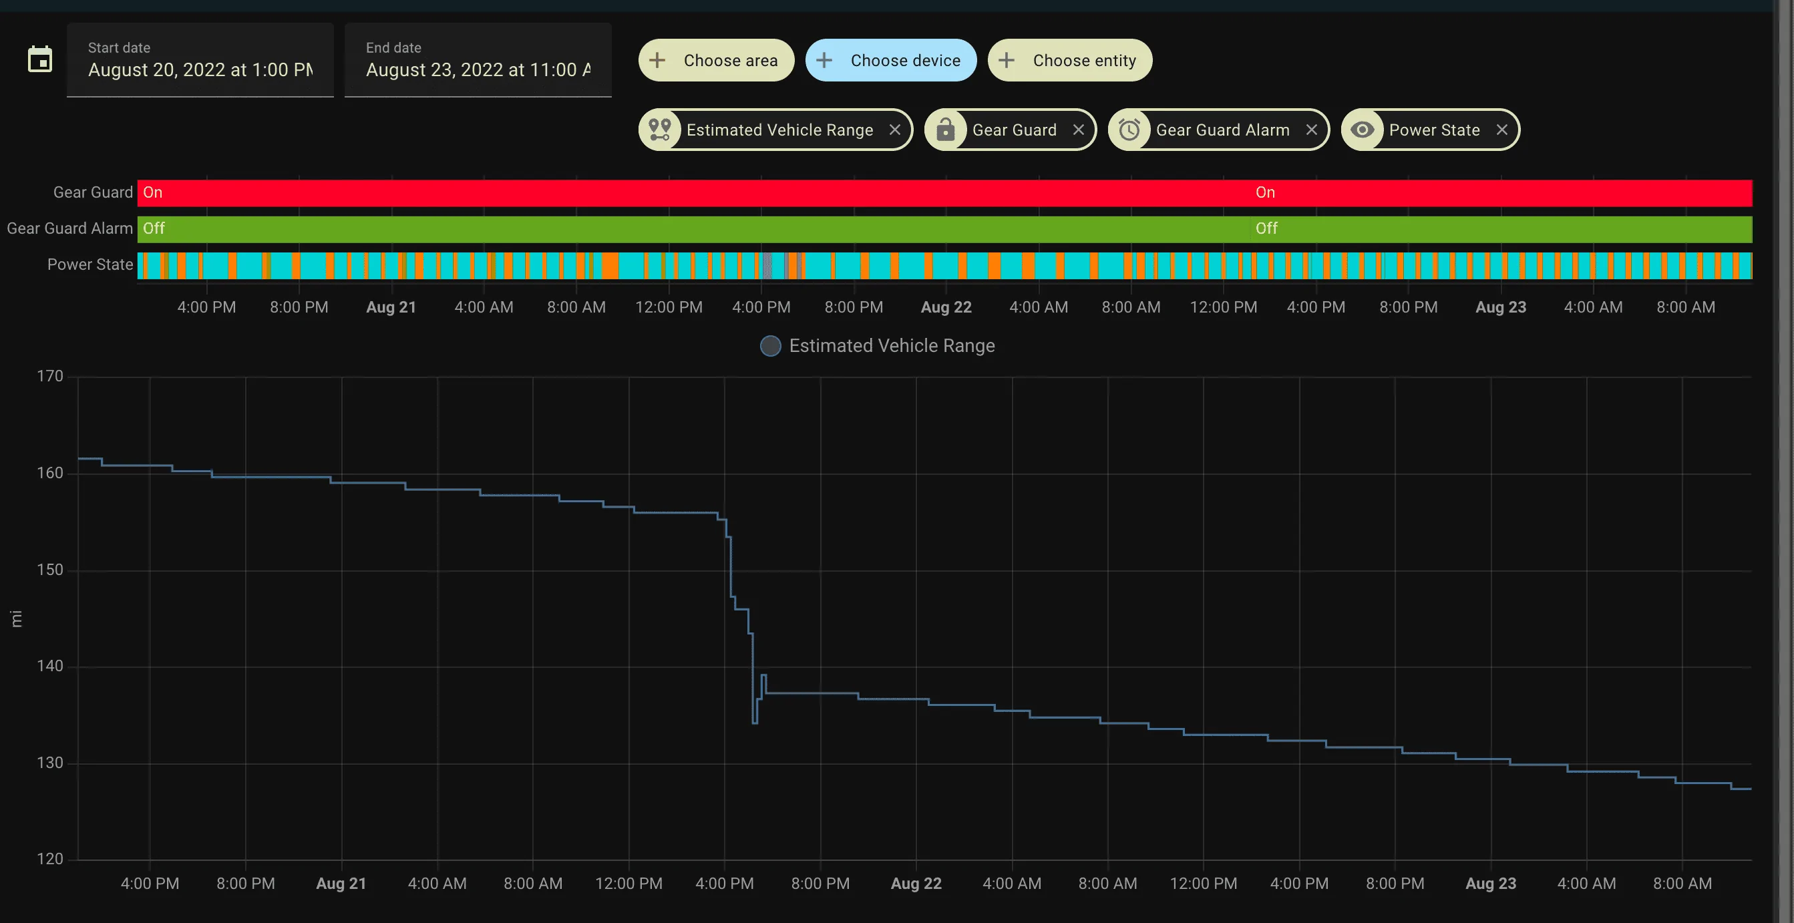Click the lock icon on Gear Guard chip
1794x923 pixels.
945,130
